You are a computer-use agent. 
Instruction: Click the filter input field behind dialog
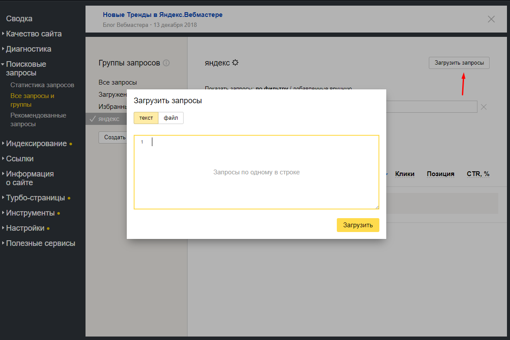click(x=431, y=107)
